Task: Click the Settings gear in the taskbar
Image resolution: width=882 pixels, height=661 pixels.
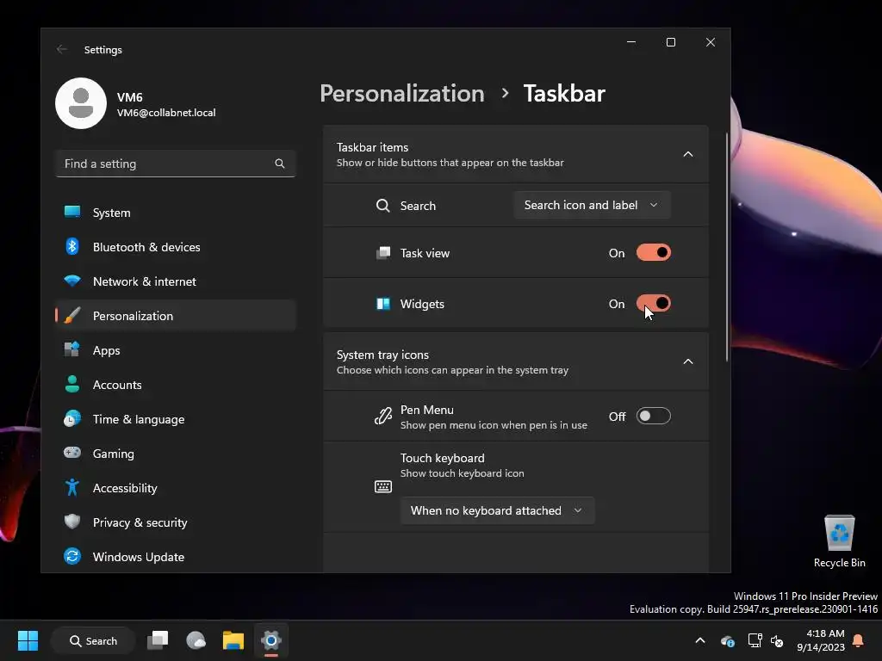Action: pos(271,640)
